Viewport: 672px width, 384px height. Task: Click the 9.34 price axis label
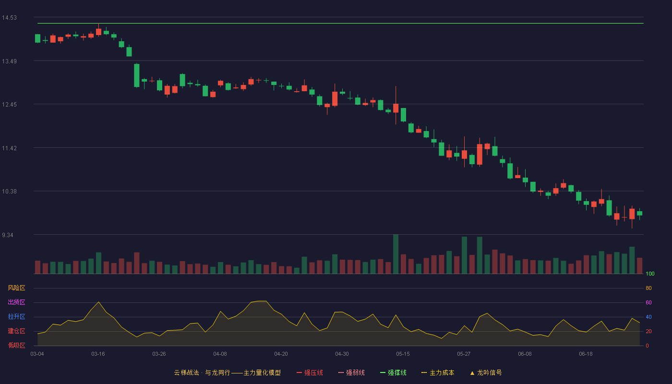8,235
